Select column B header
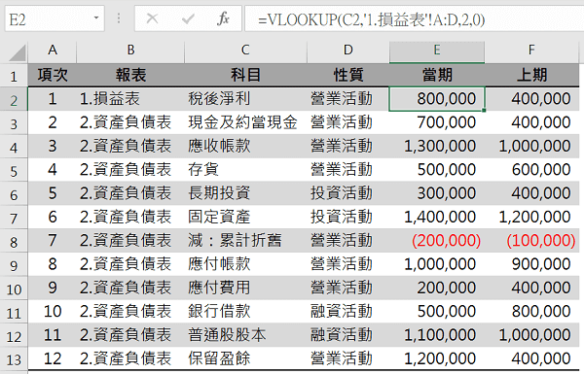 (x=130, y=51)
